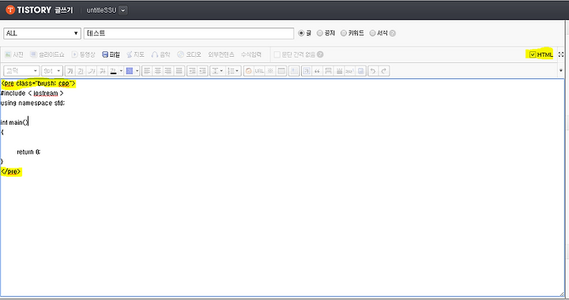Click the line '<pre class="brush: cpp">'

[x=38, y=84]
